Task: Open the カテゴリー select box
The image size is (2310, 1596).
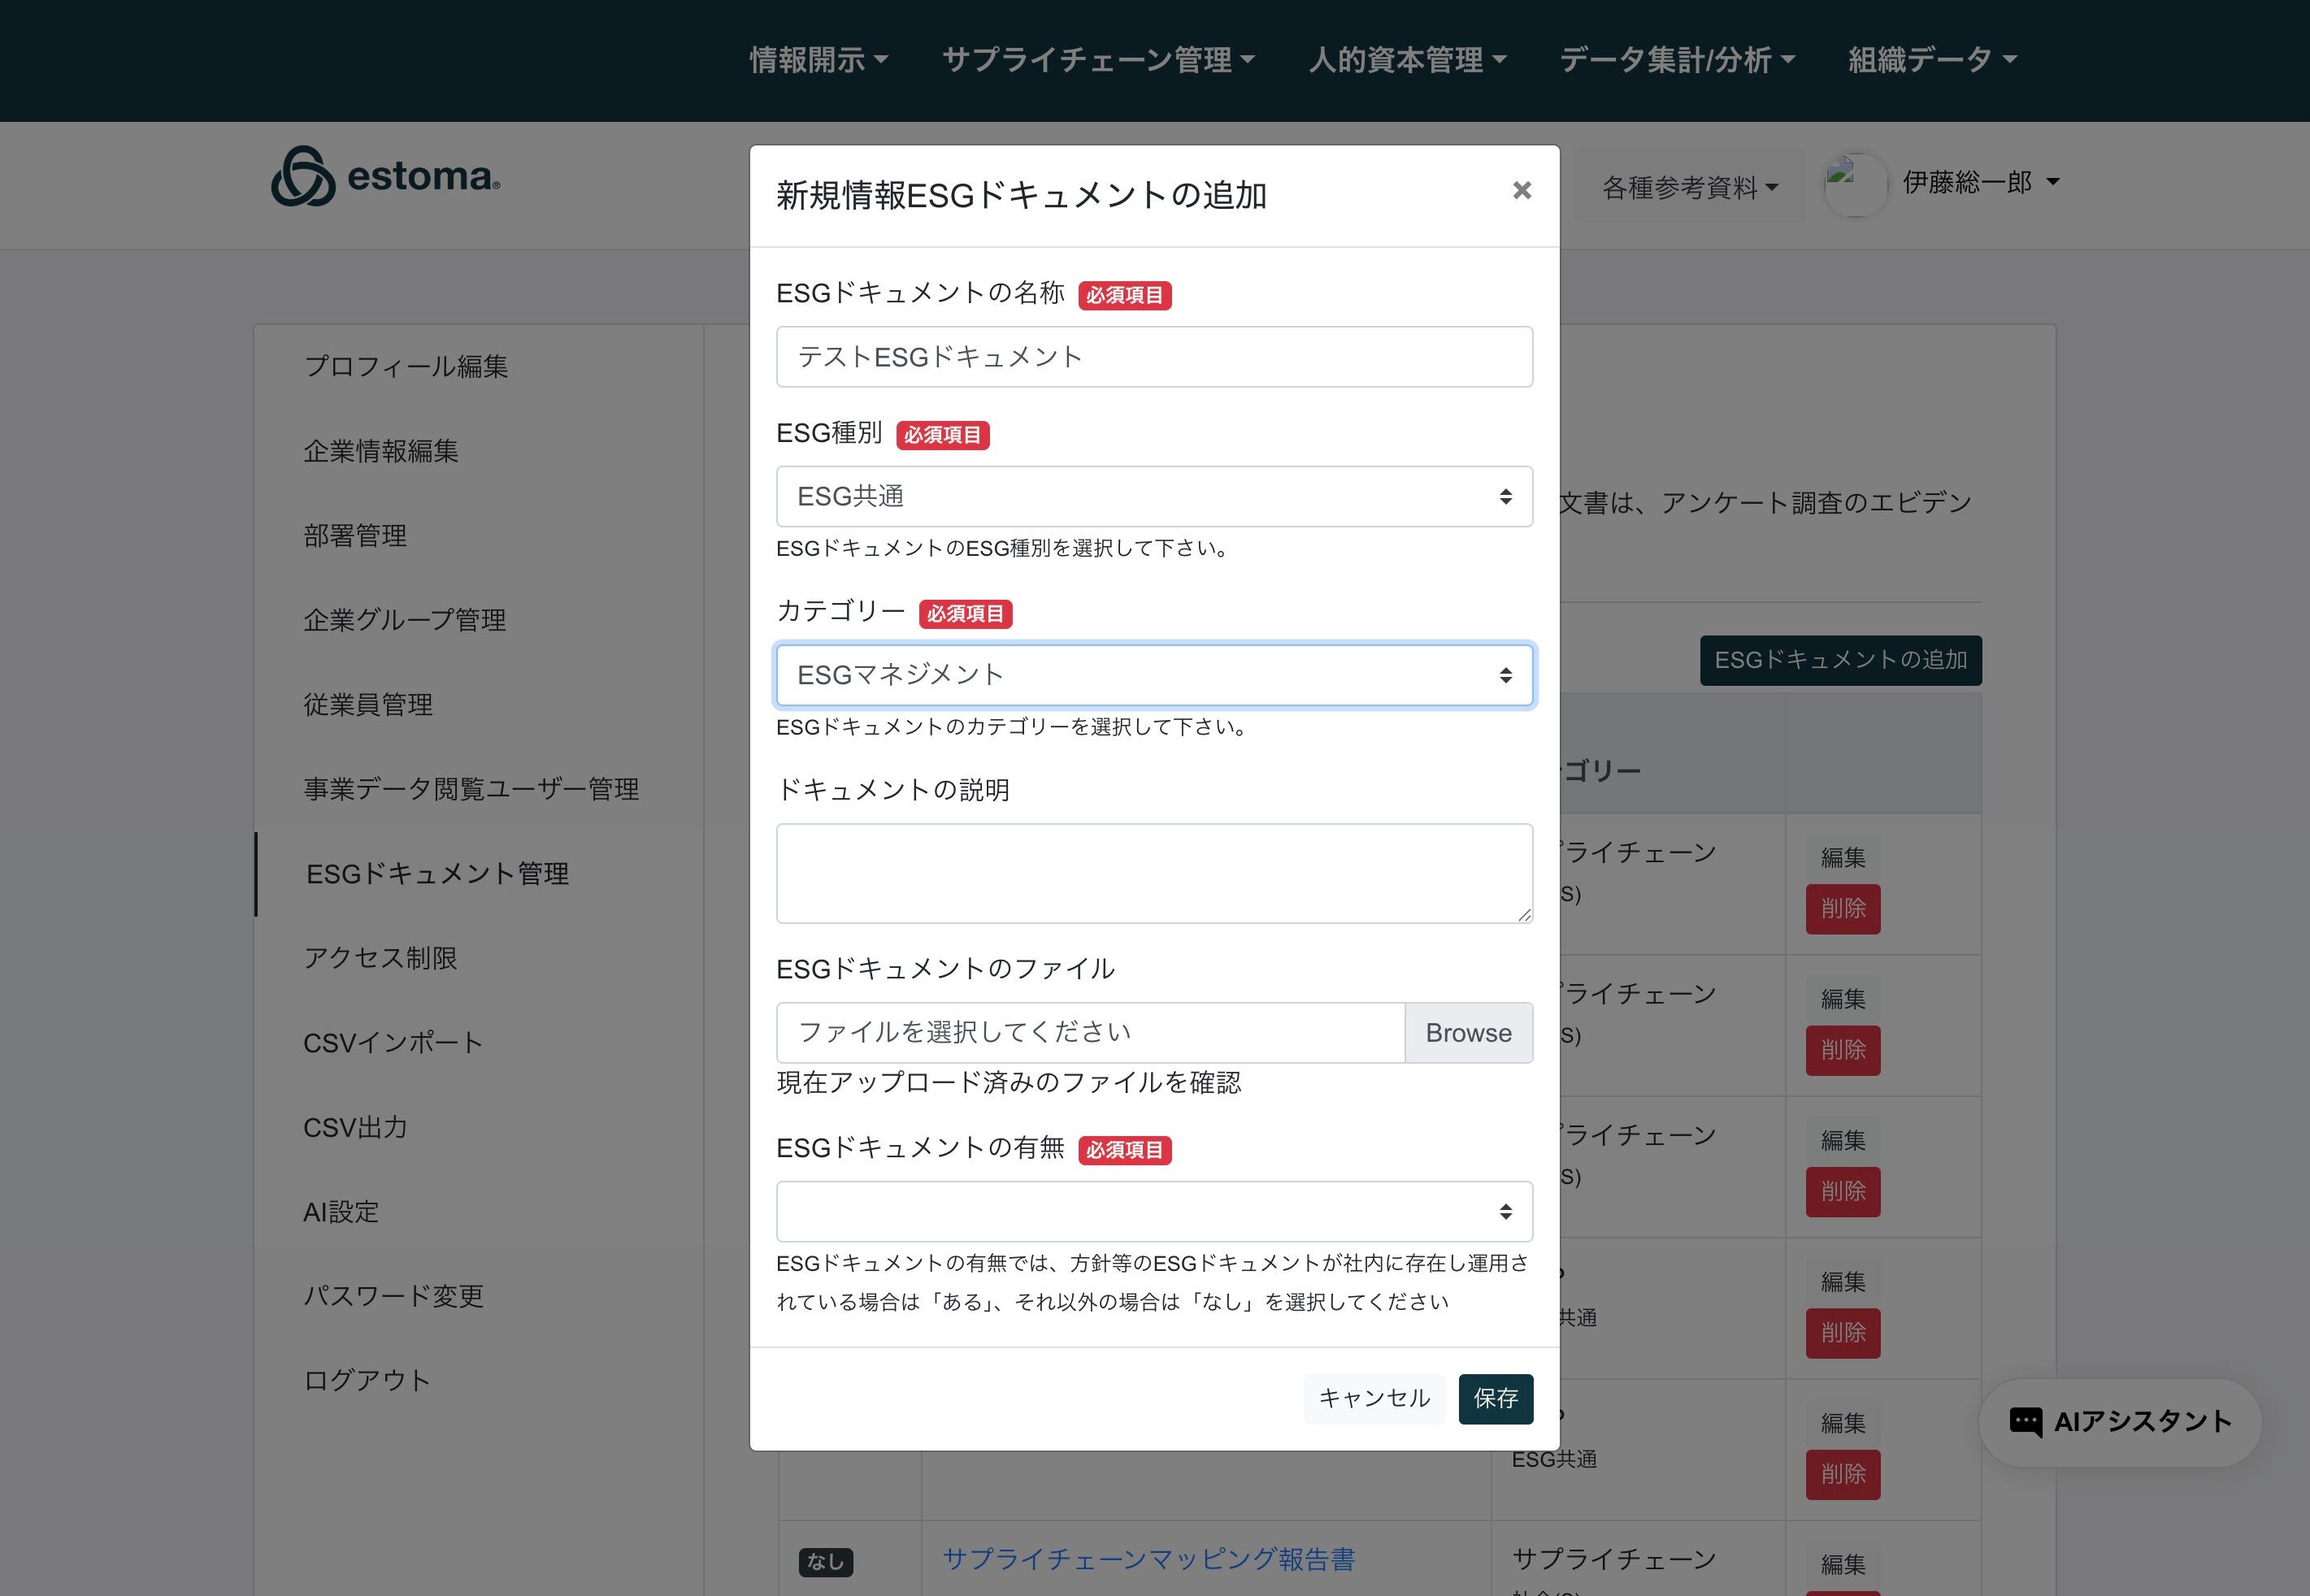Action: 1153,675
